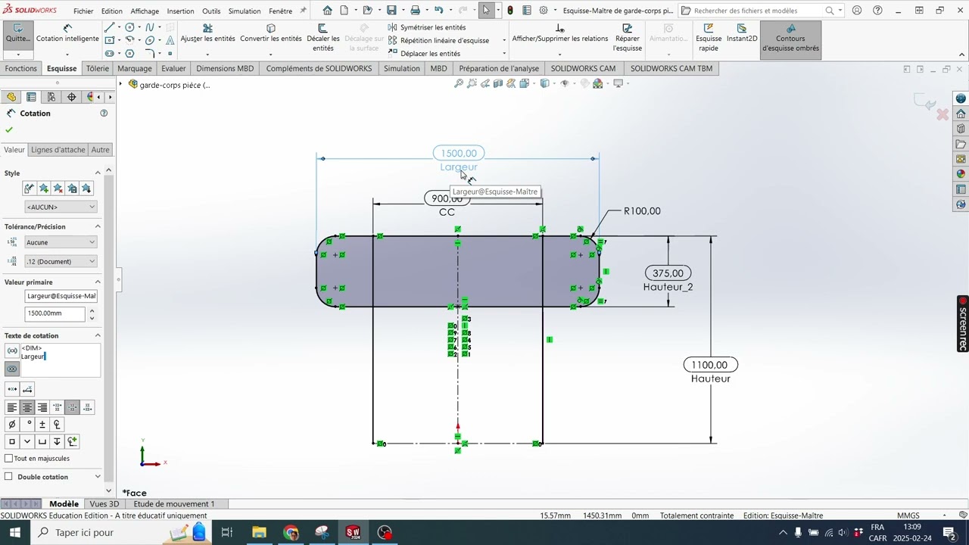Image resolution: width=969 pixels, height=545 pixels.
Task: Click Réparer l'esquisse tool
Action: pyautogui.click(x=627, y=38)
